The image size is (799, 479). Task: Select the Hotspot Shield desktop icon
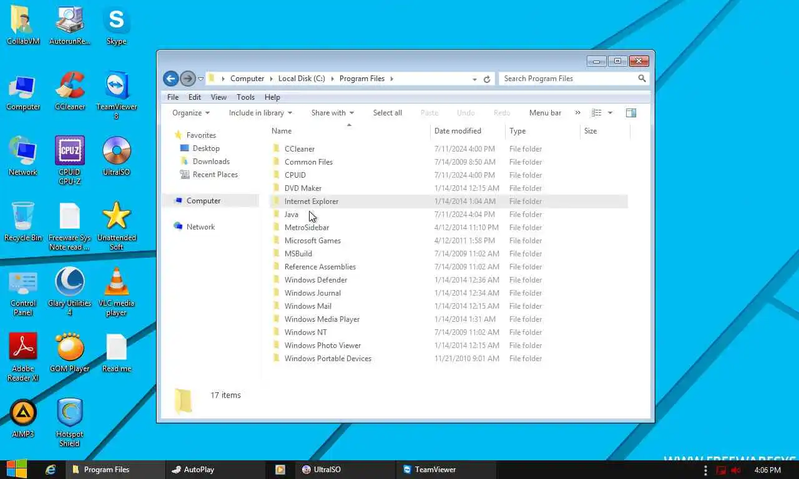pyautogui.click(x=70, y=422)
